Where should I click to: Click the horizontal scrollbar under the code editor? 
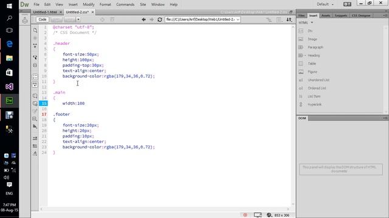[165, 209]
